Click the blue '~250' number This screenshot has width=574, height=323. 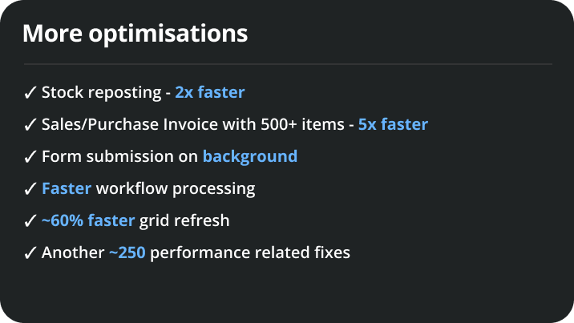127,252
